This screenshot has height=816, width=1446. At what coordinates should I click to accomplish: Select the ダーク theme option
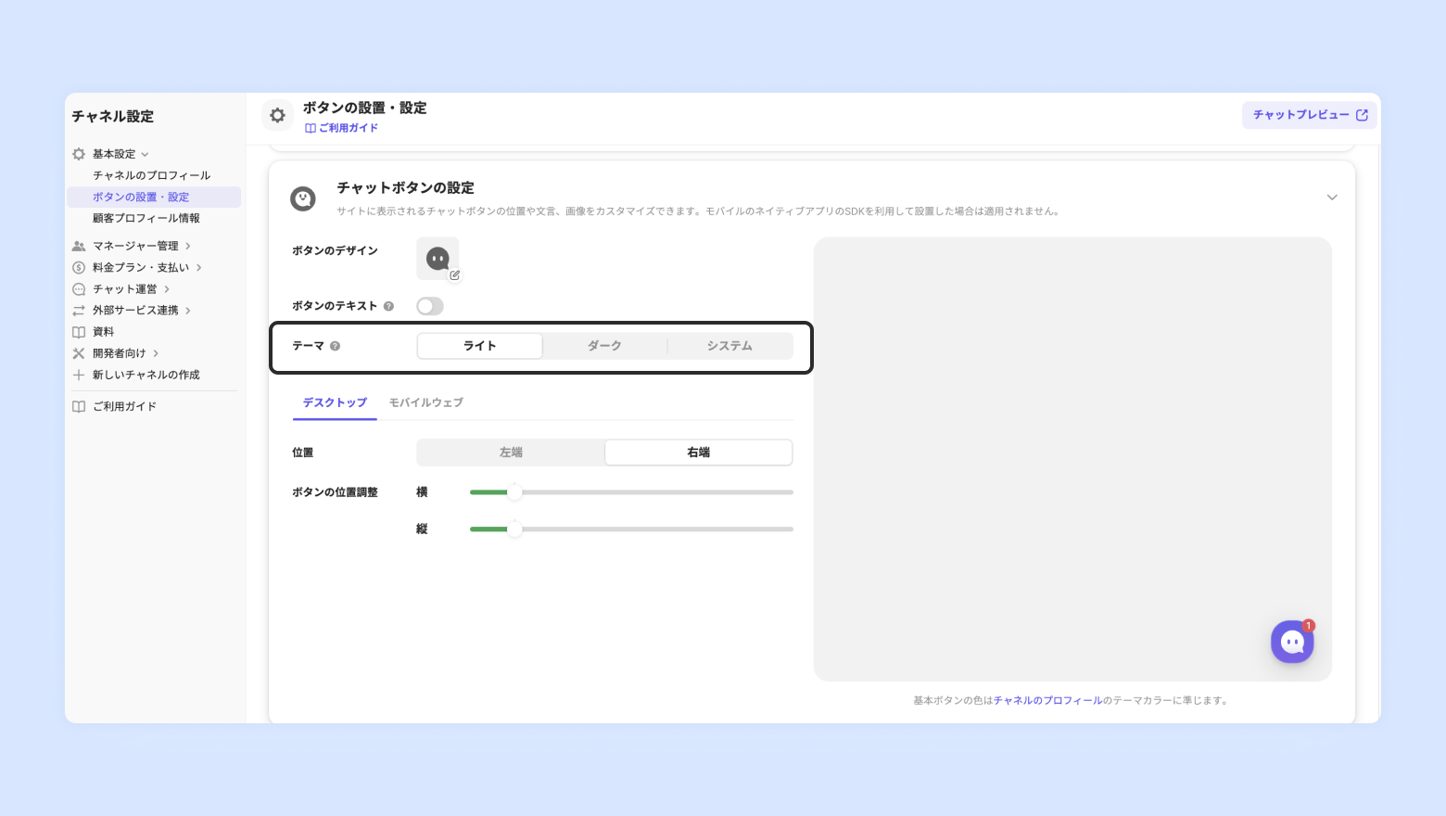coord(604,346)
